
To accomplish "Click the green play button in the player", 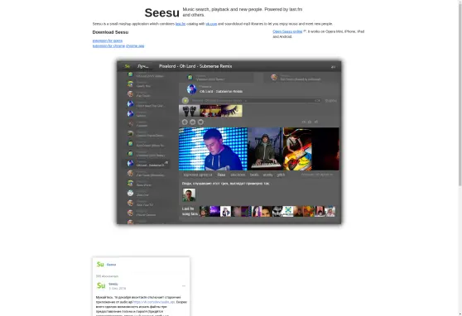I will [x=185, y=101].
